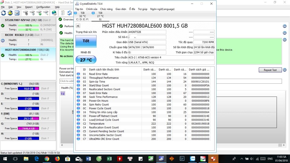
Task: Select the G: disk tab at 27 °C
Action: coord(100,16)
